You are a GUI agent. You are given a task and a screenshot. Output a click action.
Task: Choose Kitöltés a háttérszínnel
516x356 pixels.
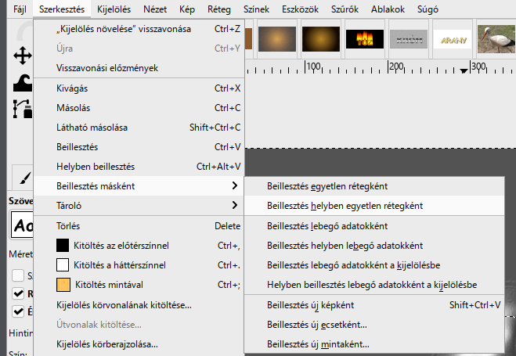[139, 265]
